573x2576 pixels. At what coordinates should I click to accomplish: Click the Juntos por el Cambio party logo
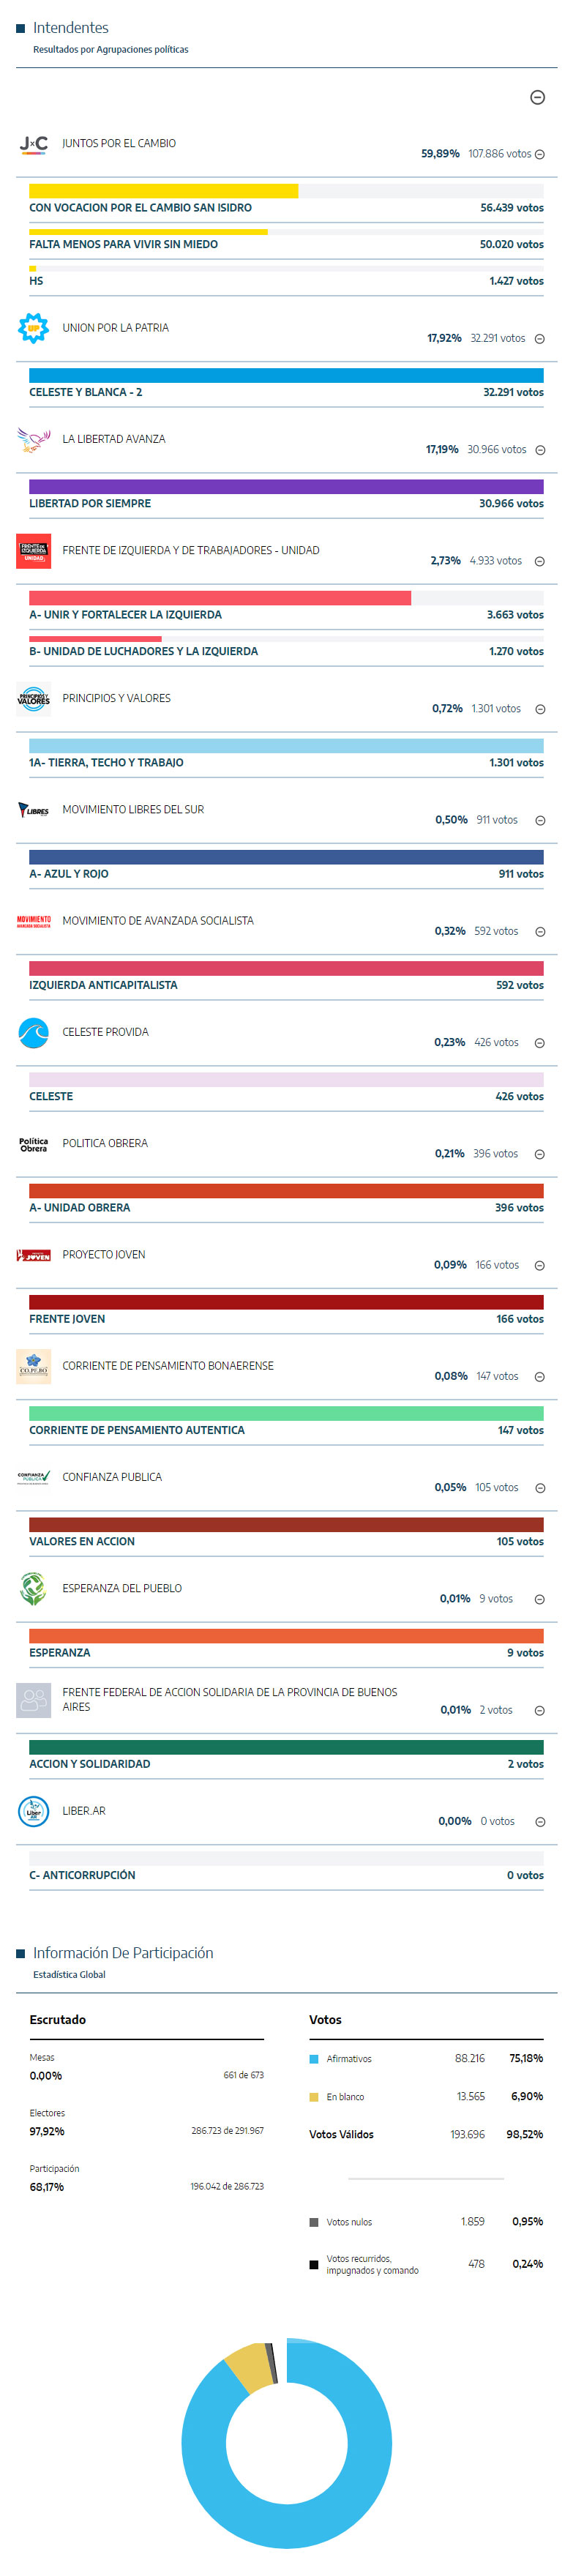[33, 145]
